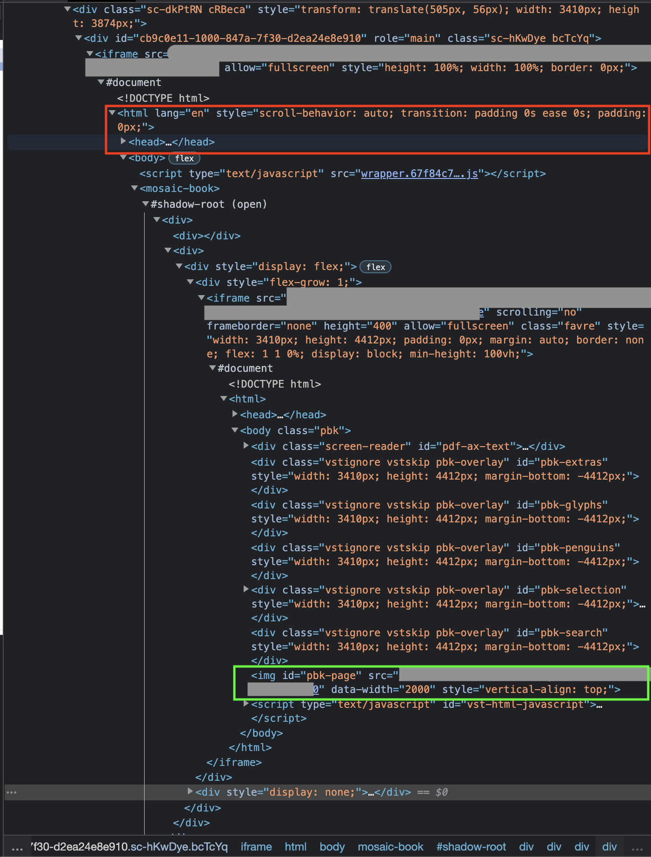Toggle the flex badge next to the body tag
Image resolution: width=651 pixels, height=857 pixels.
(184, 158)
